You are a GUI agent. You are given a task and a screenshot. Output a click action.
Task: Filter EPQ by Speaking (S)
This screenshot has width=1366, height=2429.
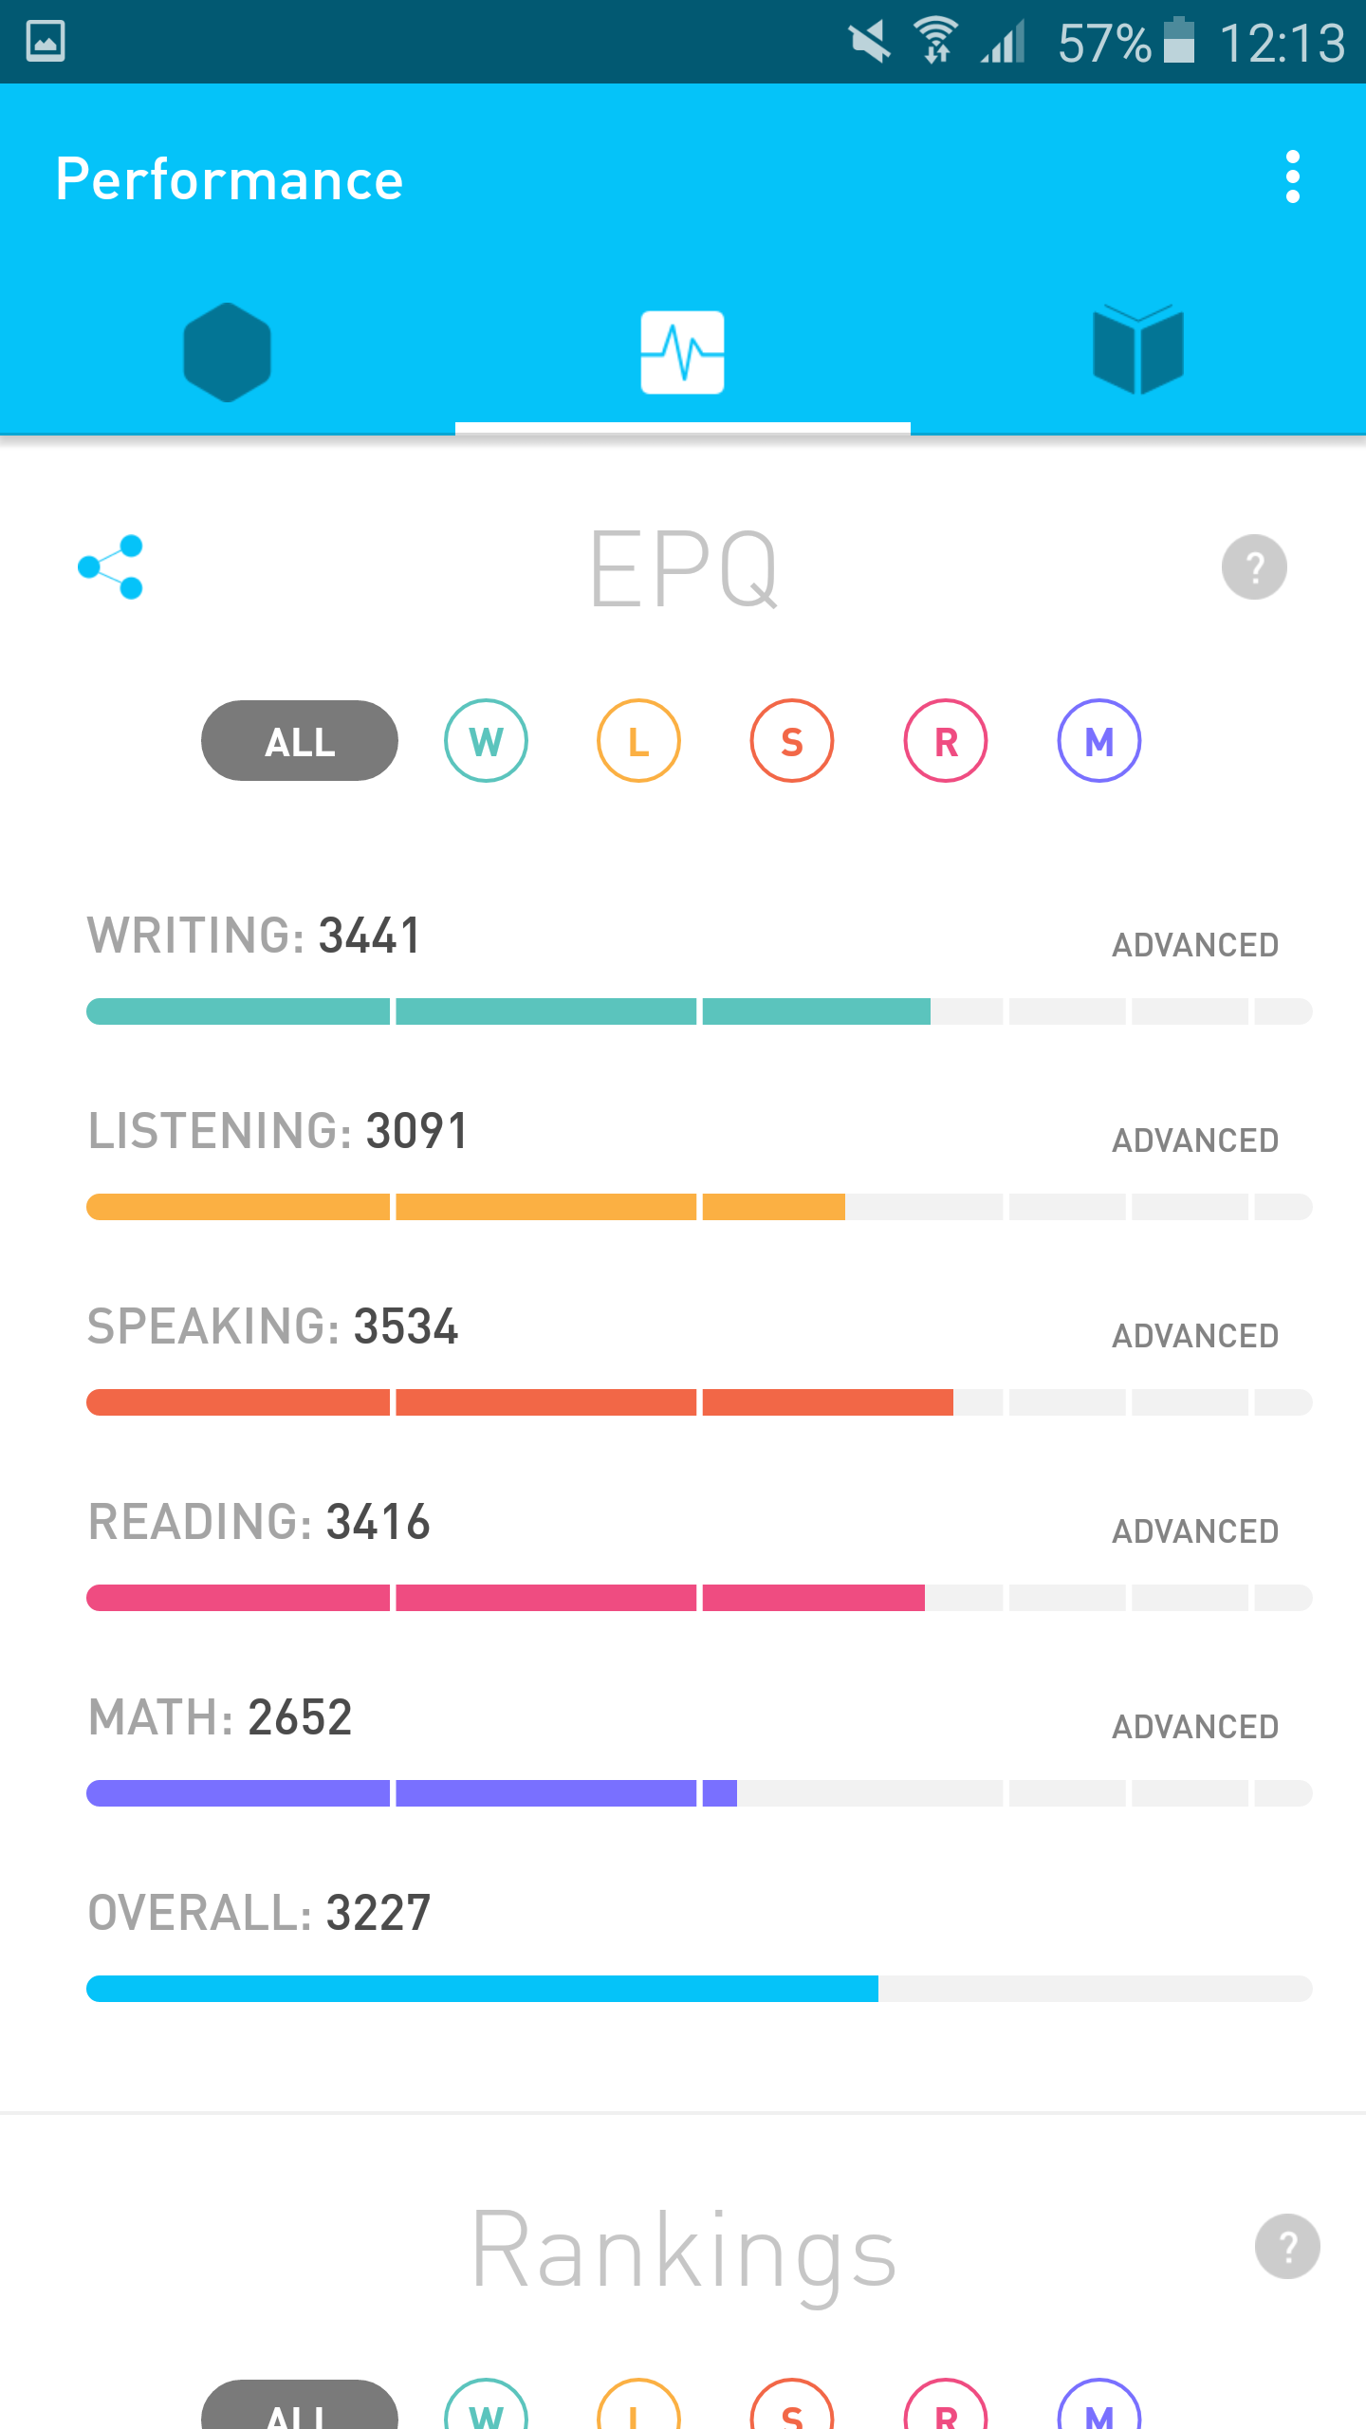(x=792, y=741)
